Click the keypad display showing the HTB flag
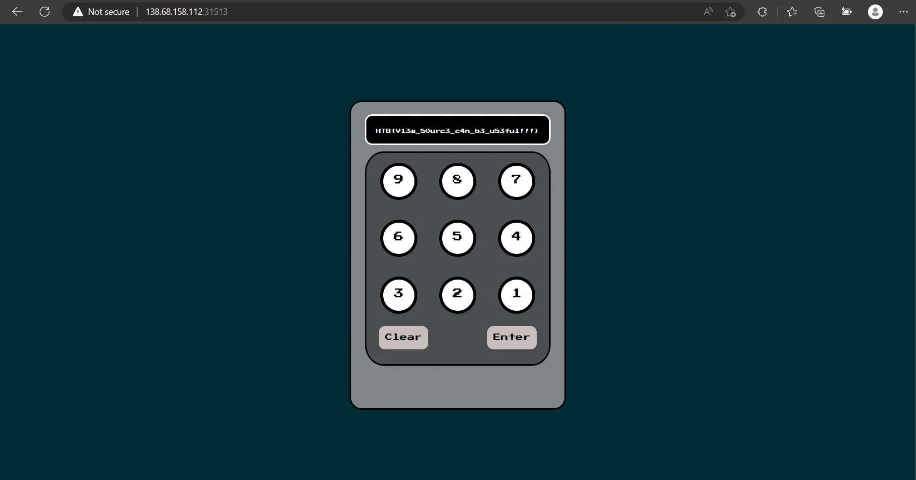 [458, 130]
